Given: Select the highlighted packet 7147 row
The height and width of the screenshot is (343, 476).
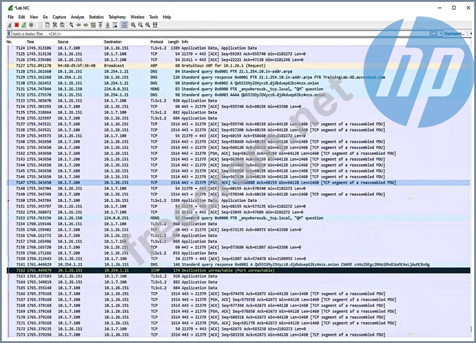Looking at the screenshot, I should click(238, 183).
